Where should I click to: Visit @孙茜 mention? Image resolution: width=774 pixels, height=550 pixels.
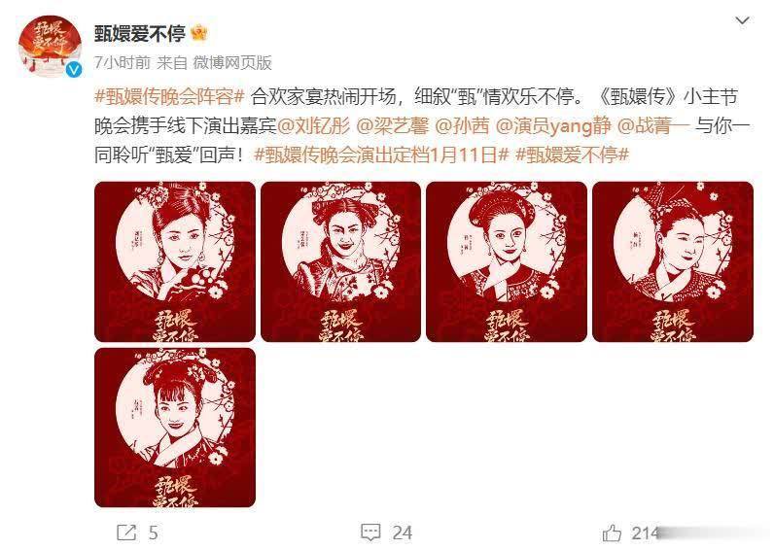coord(462,126)
